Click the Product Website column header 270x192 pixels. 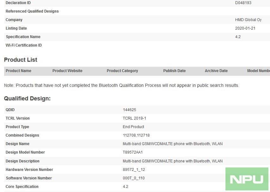[x=67, y=71]
